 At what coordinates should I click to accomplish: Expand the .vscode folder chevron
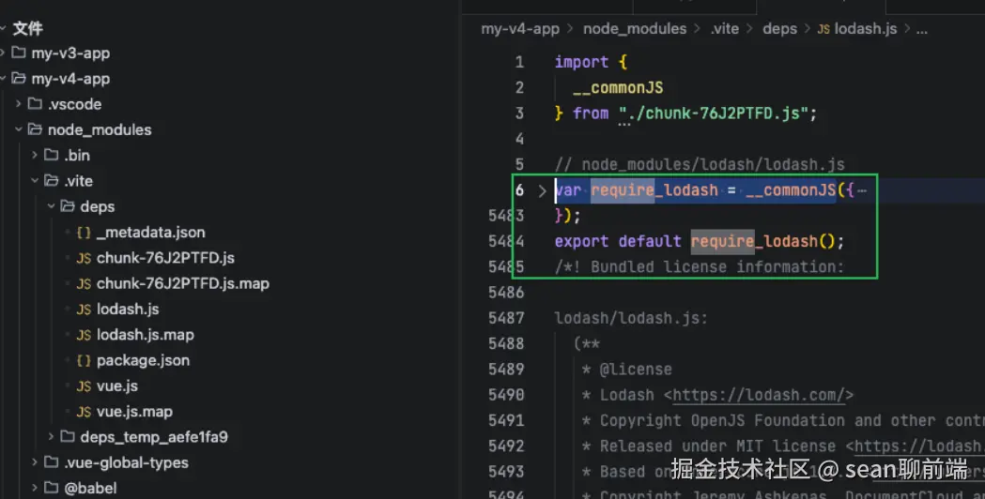click(18, 103)
